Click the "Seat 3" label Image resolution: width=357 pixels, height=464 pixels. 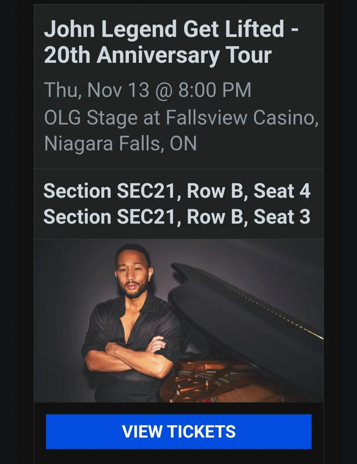282,217
